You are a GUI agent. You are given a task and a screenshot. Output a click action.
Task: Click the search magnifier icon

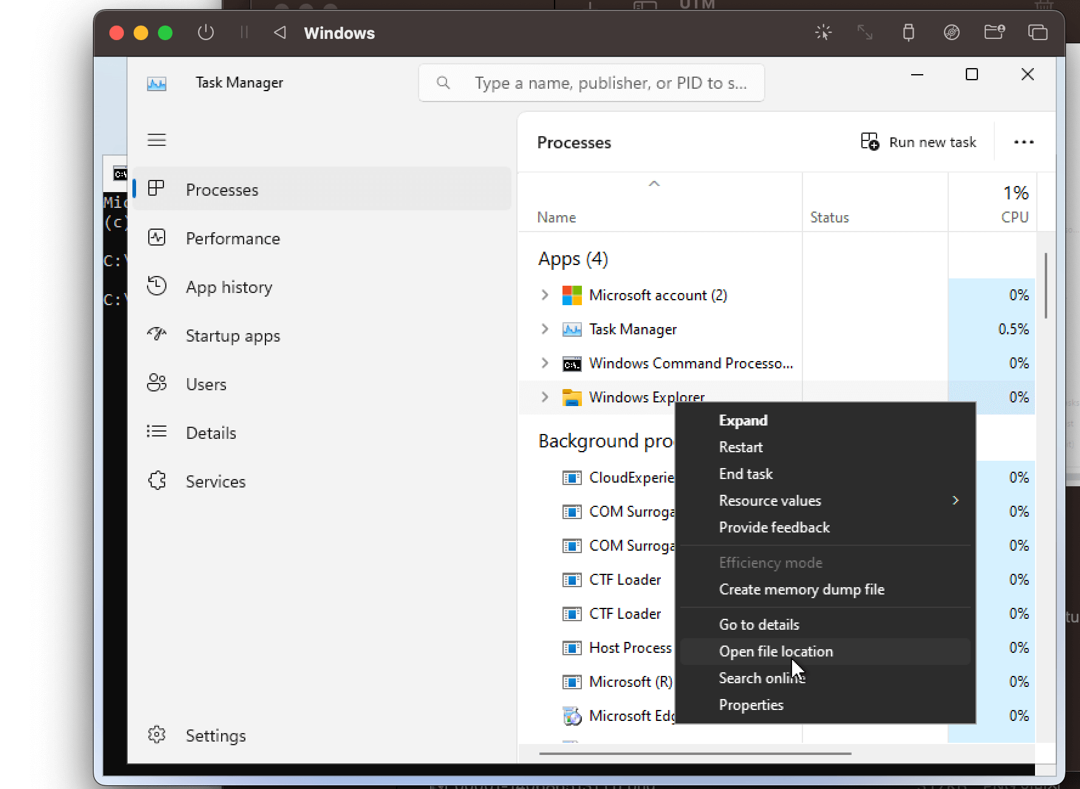(x=443, y=83)
